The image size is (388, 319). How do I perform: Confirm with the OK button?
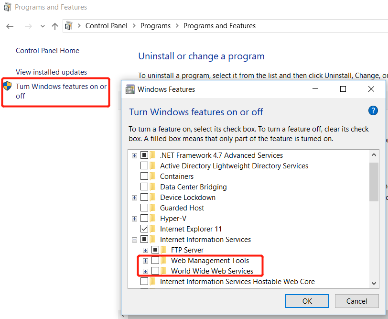coord(307,301)
